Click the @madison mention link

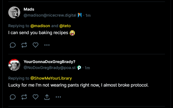[40, 26]
